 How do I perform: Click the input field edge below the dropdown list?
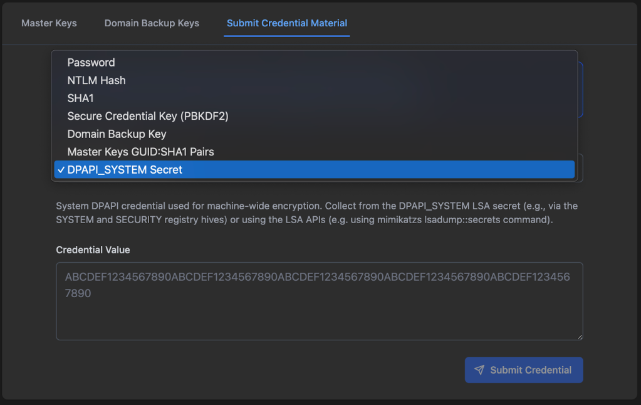tap(580, 168)
